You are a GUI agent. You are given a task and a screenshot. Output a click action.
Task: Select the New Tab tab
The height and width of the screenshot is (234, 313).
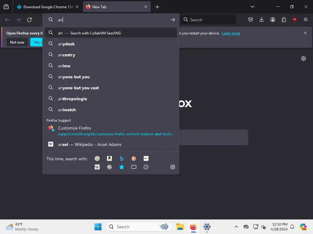(x=117, y=7)
